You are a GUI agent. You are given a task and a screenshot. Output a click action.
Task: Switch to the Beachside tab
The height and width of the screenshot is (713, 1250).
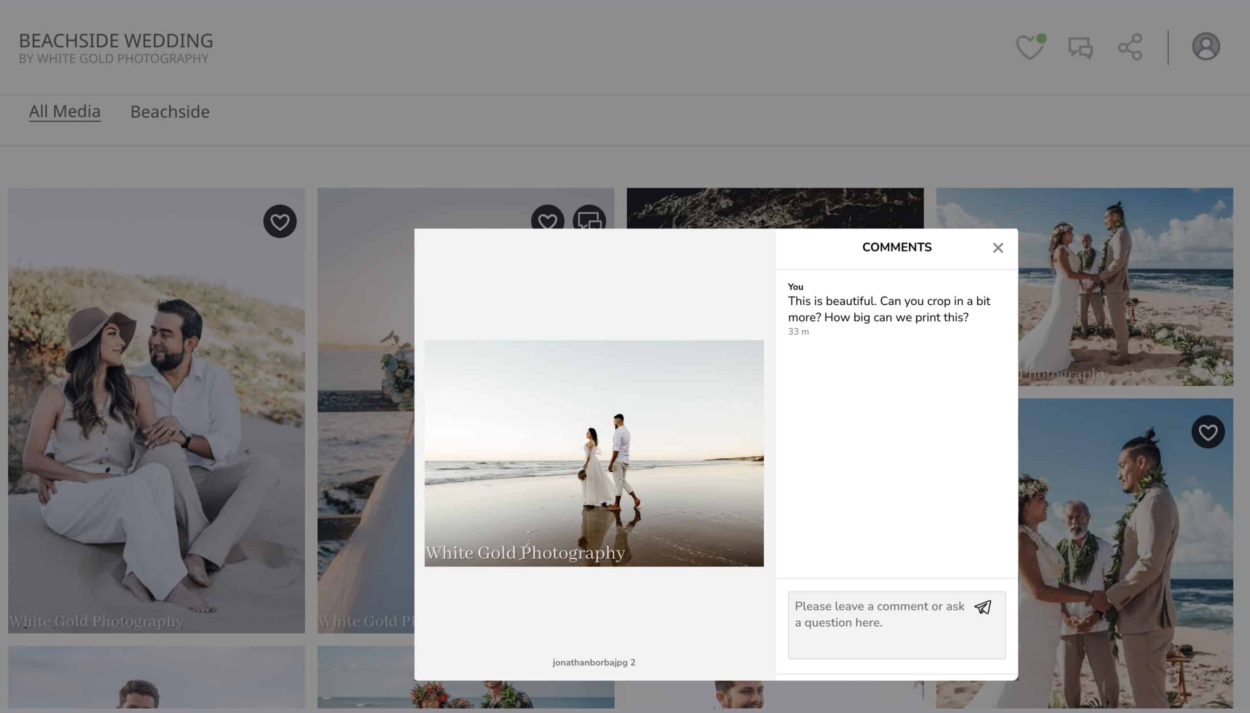click(170, 112)
